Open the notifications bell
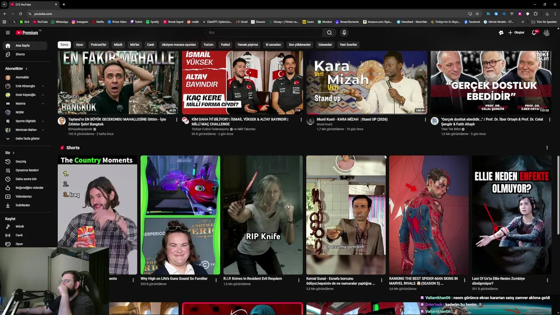Screen dimensions: 560x315 534,32
